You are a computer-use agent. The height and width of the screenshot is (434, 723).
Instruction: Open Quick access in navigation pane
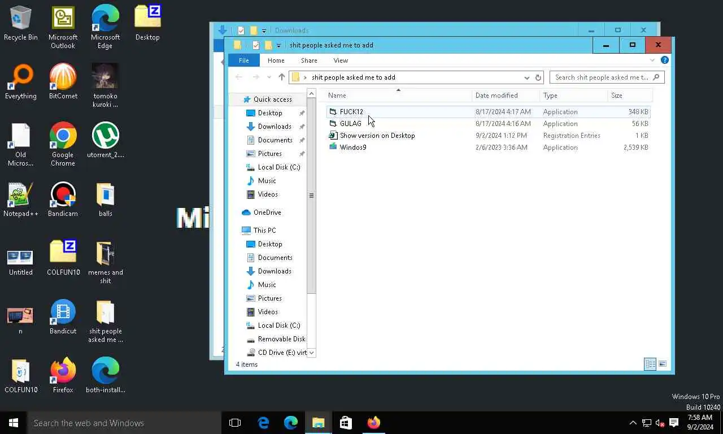point(272,99)
